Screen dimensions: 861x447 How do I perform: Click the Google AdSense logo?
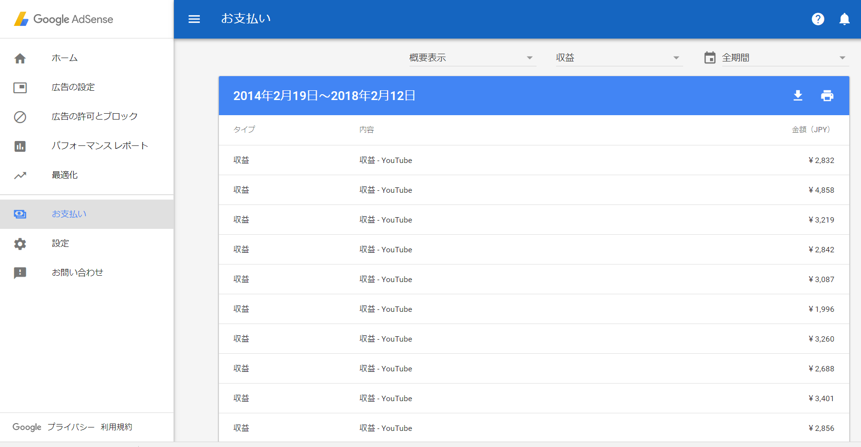click(x=64, y=19)
